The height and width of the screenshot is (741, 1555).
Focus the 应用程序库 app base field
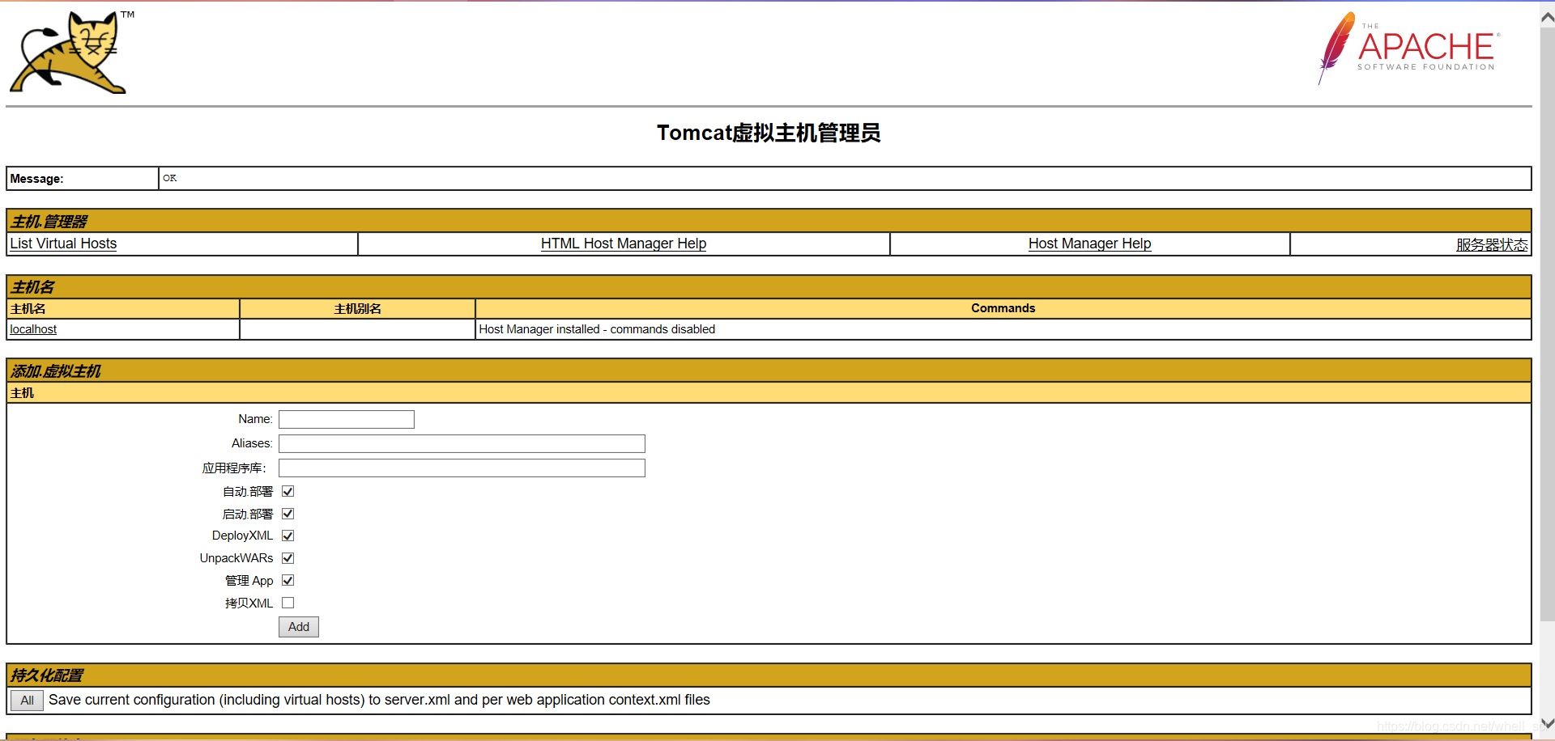click(x=462, y=468)
